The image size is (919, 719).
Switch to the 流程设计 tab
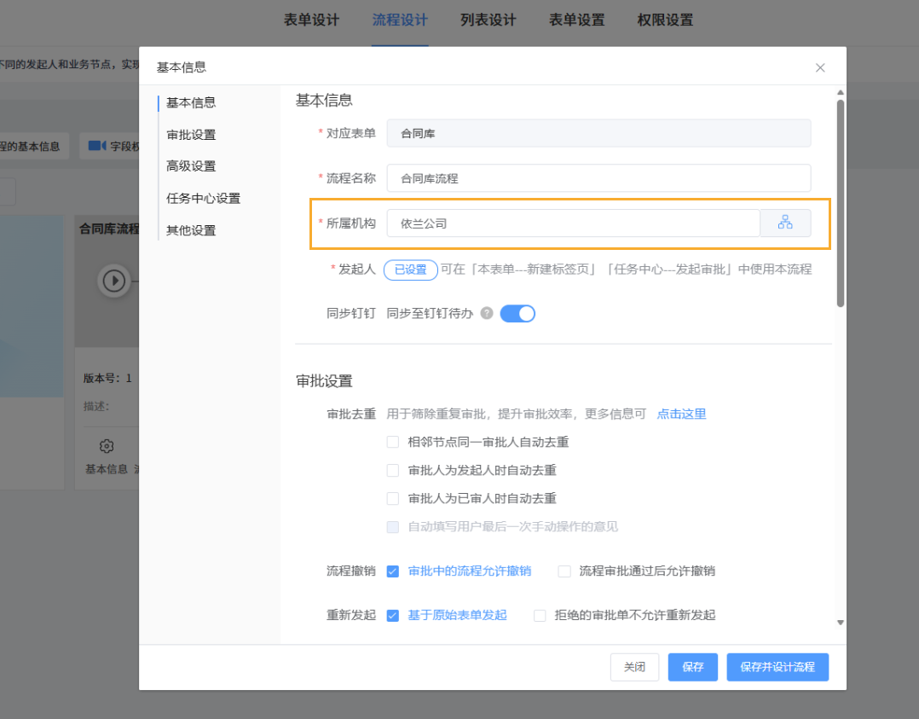coord(400,20)
